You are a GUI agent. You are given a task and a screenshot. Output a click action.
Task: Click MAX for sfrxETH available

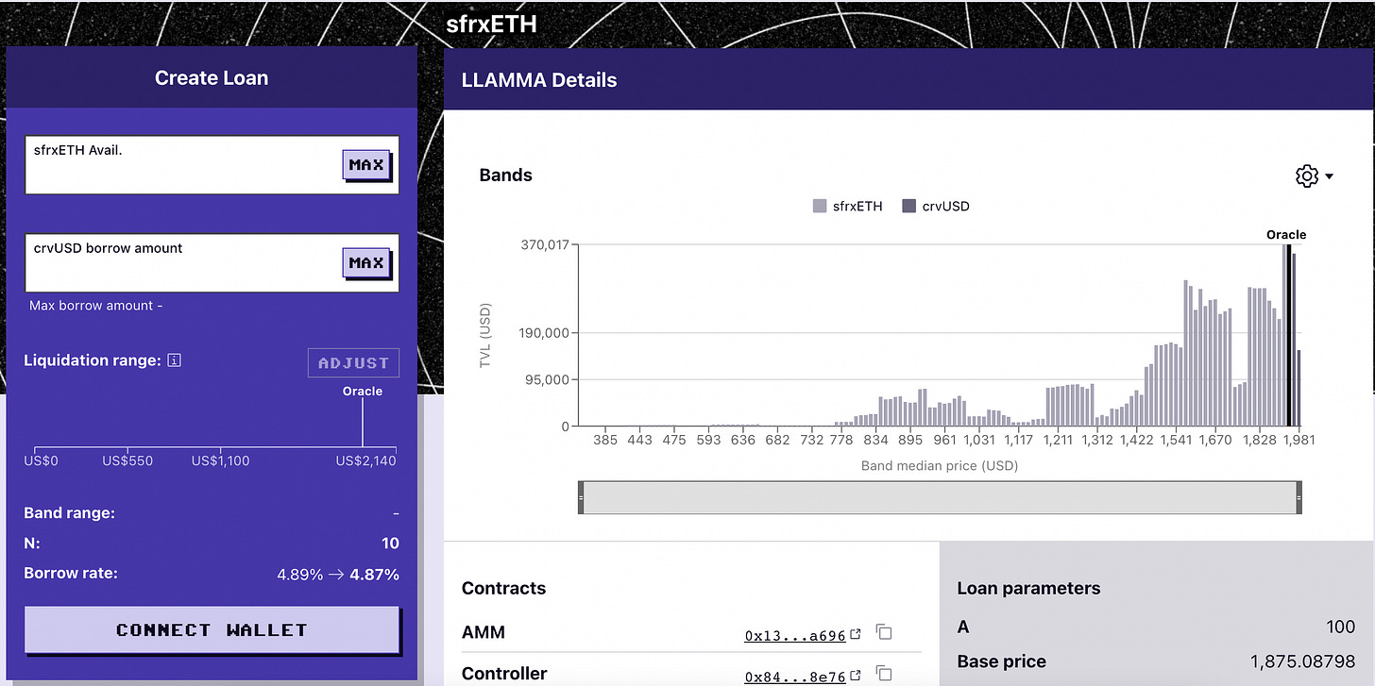click(x=366, y=165)
